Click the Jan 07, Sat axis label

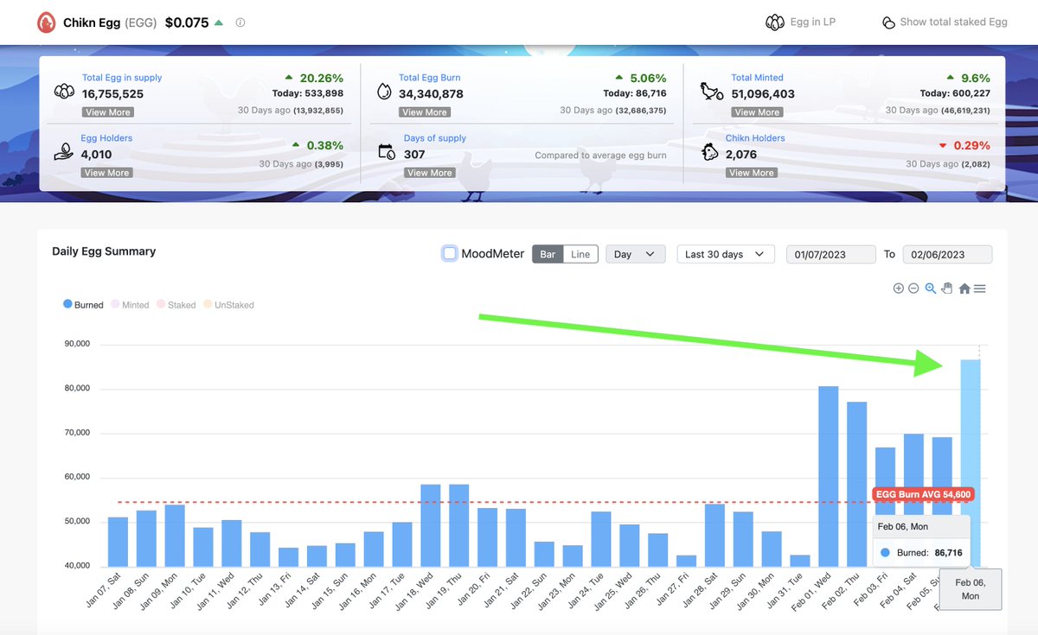click(104, 590)
